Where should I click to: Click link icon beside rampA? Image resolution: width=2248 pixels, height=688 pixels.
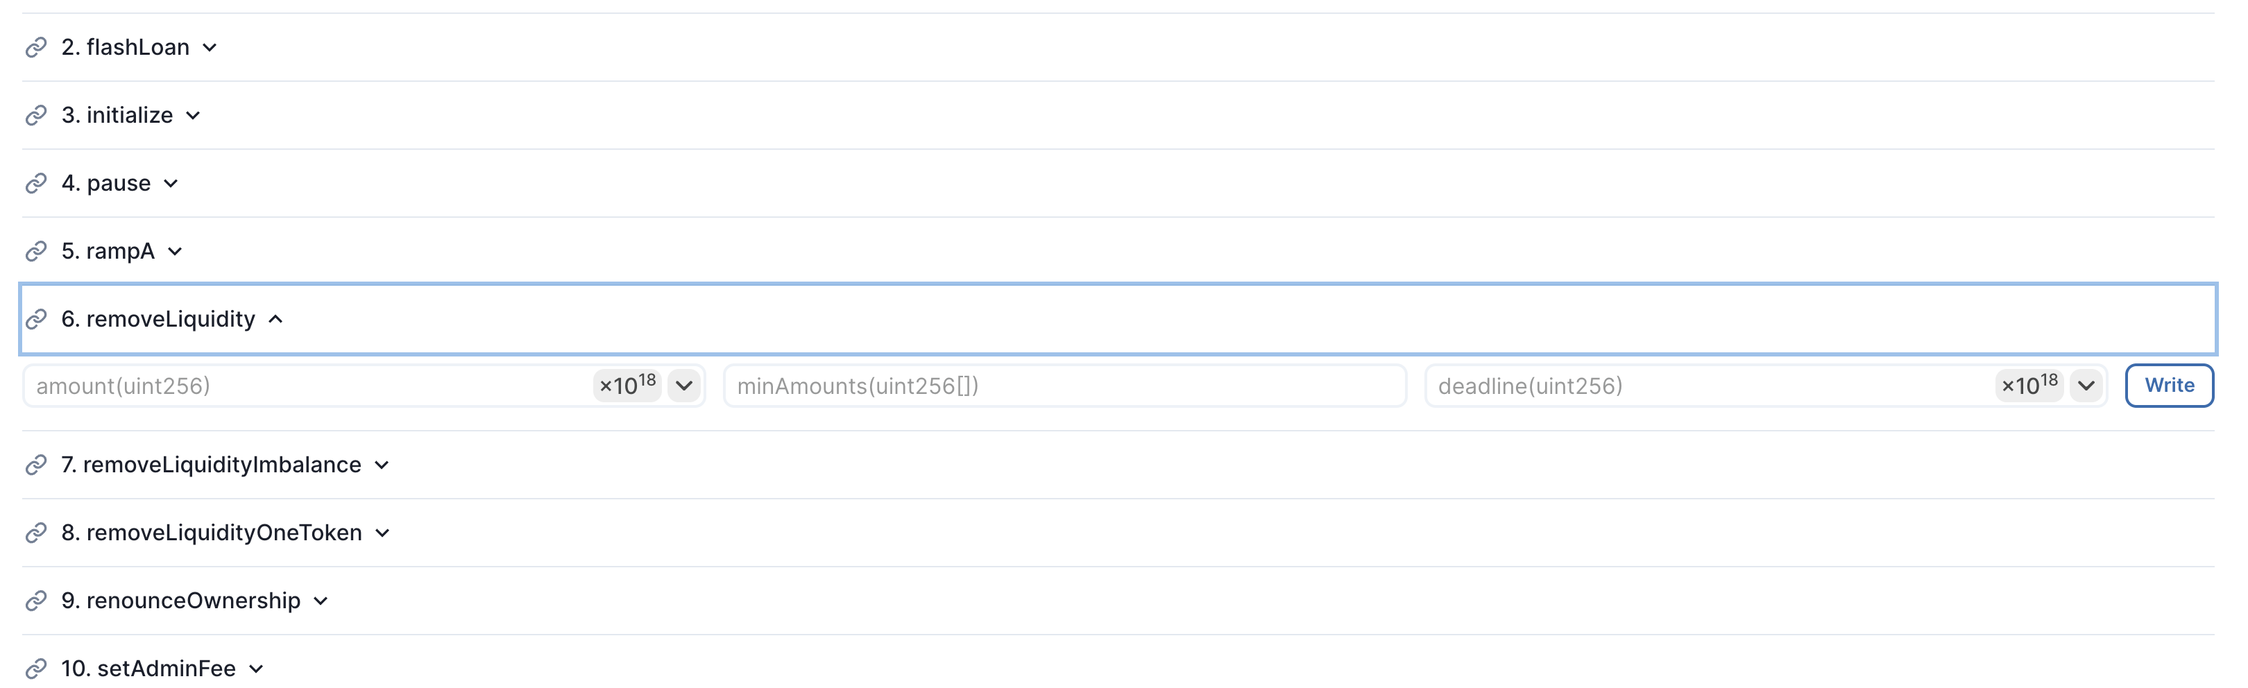(36, 251)
